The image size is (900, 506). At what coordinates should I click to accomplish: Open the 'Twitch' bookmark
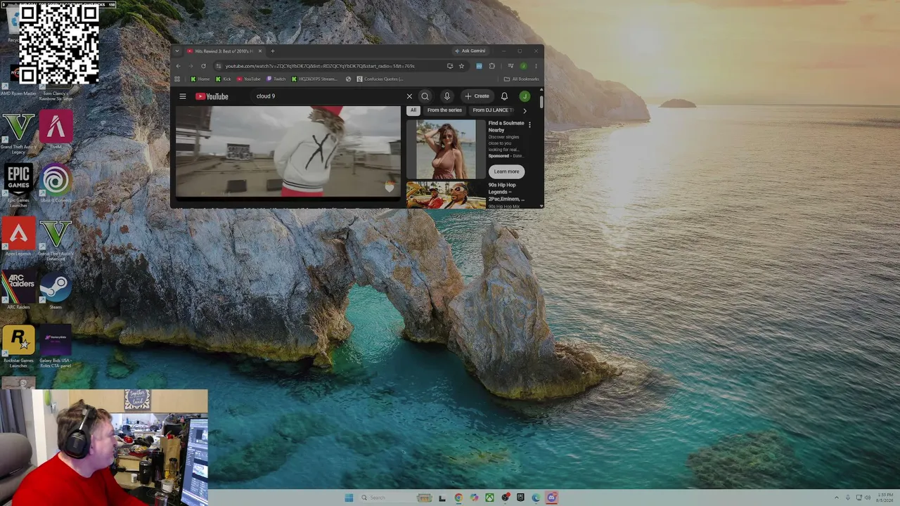[276, 79]
